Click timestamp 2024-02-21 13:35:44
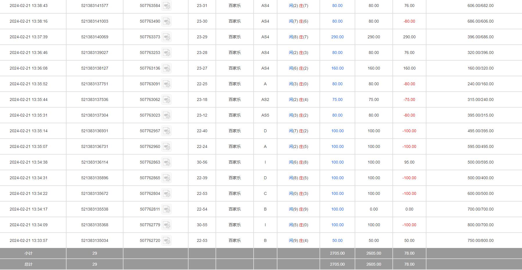 (x=28, y=99)
